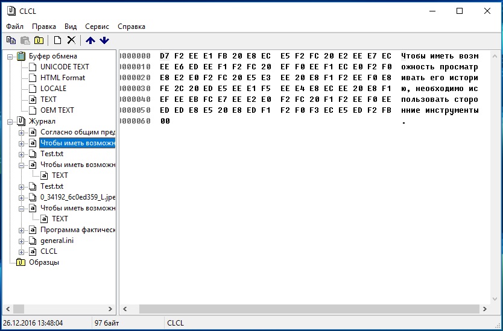
Task: Select HTML Format clipboard entry
Action: [63, 78]
